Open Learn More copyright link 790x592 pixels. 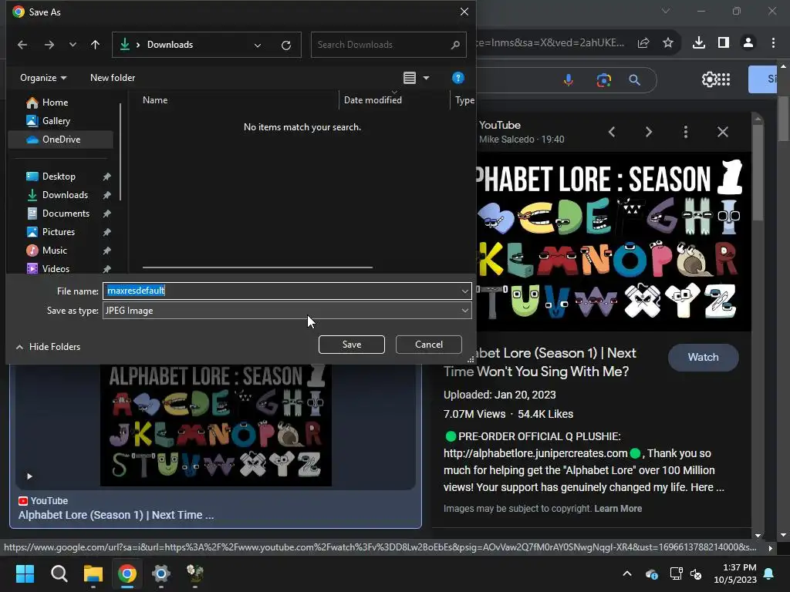618,509
